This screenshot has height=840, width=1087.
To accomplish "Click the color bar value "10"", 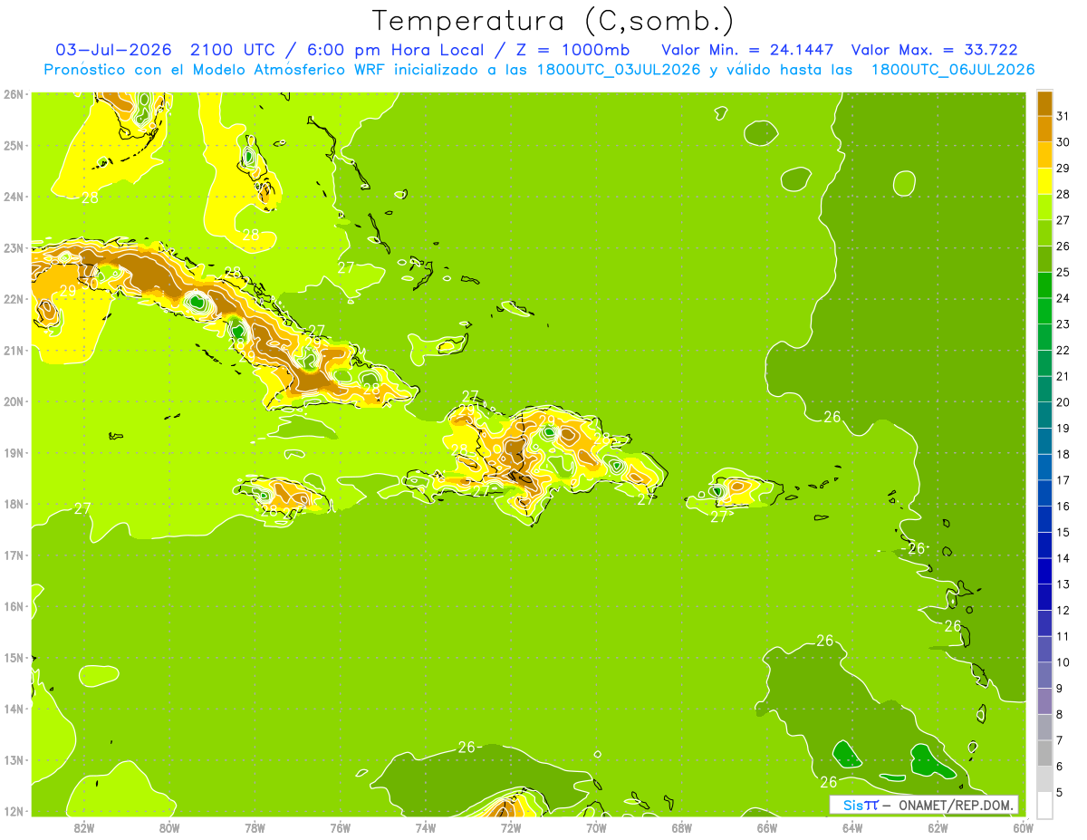I will pos(1063,662).
